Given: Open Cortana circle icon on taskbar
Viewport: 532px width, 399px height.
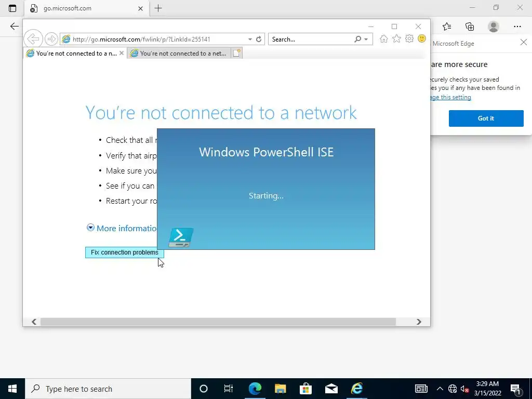Looking at the screenshot, I should 204,389.
